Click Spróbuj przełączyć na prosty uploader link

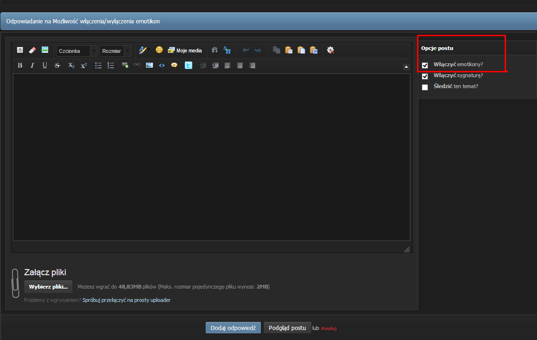[126, 300]
